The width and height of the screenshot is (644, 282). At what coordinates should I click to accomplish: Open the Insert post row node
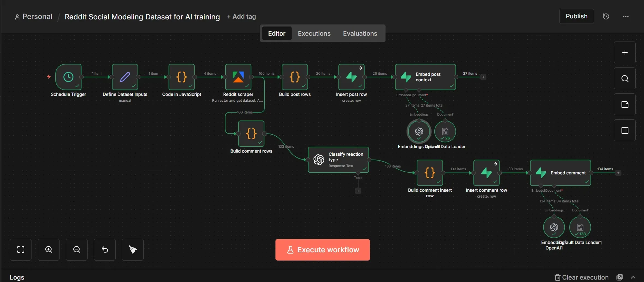tap(352, 77)
